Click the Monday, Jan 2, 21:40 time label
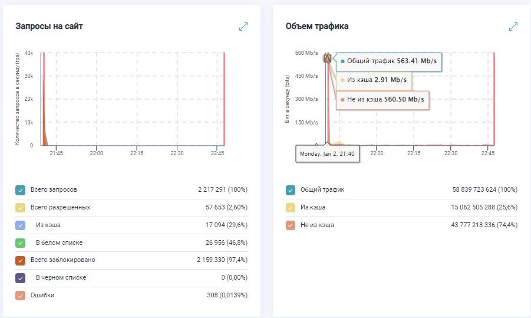The image size is (531, 318). (329, 153)
